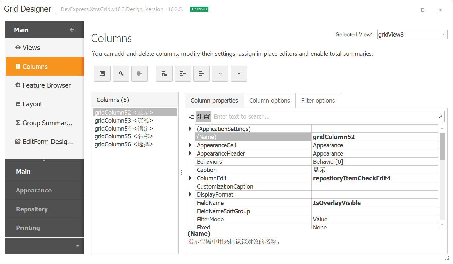The image size is (453, 264).
Task: Click the property grid scrollbar thumb
Action: click(442, 146)
